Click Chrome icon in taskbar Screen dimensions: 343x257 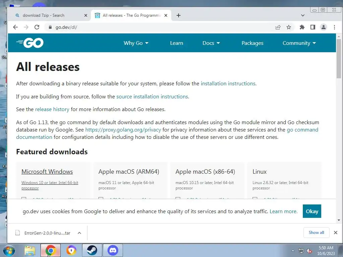coord(51,250)
